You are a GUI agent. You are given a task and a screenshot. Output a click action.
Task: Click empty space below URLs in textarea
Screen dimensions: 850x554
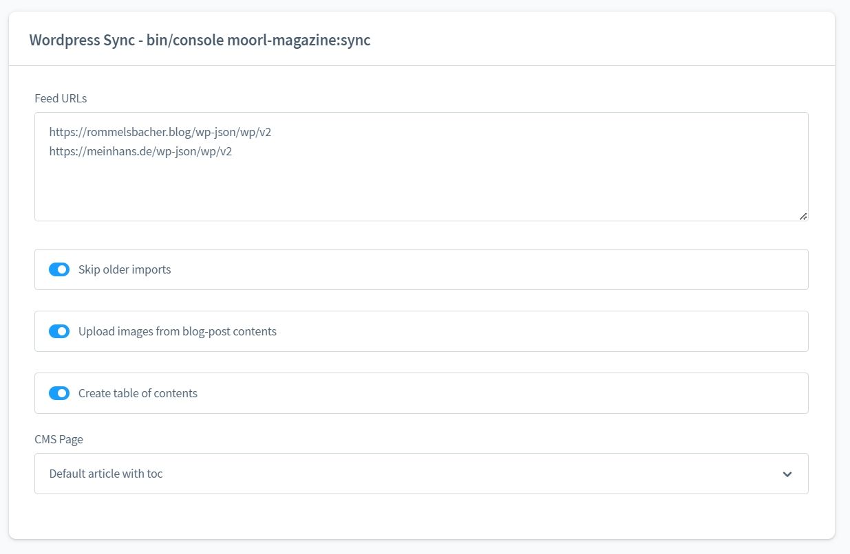pyautogui.click(x=421, y=189)
